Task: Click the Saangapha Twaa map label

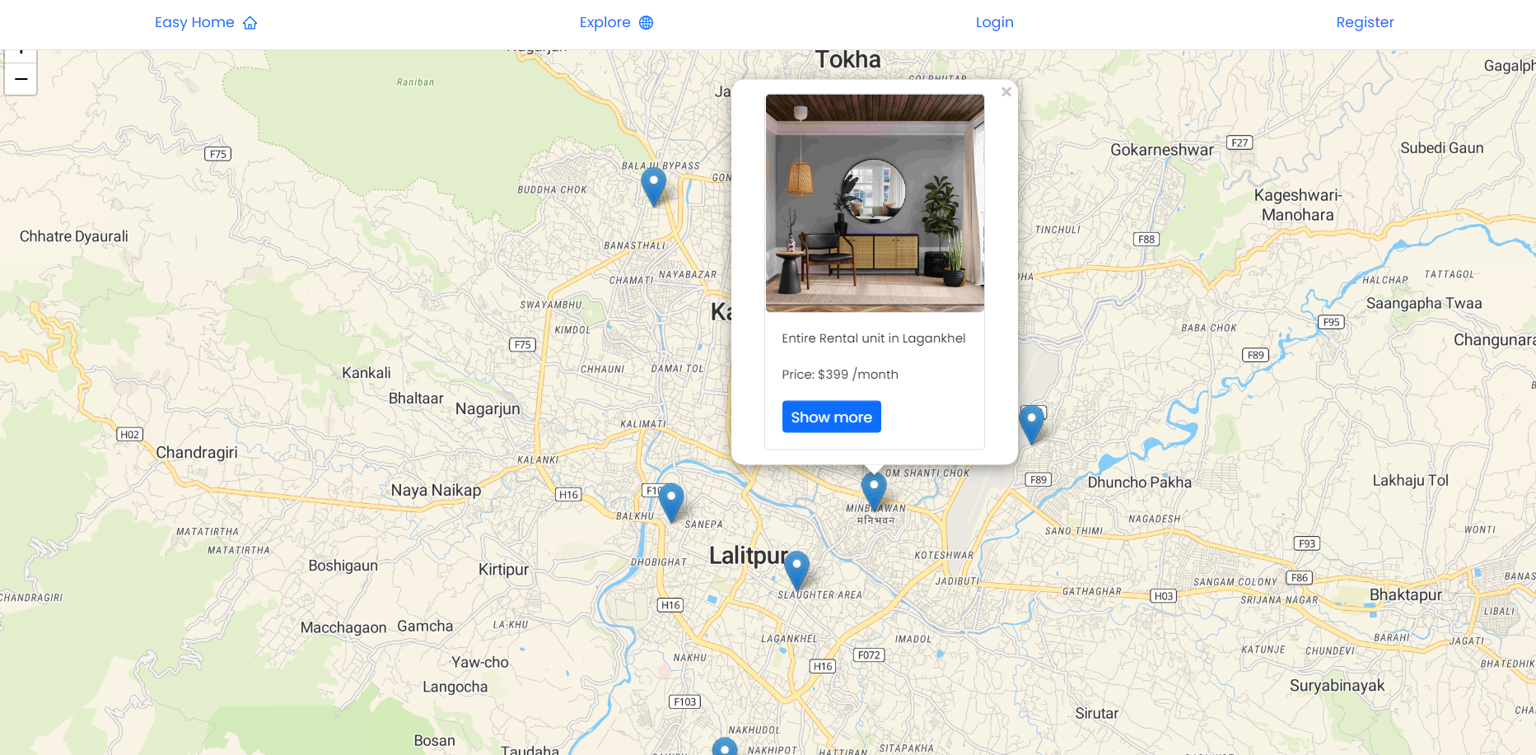Action: [1424, 304]
